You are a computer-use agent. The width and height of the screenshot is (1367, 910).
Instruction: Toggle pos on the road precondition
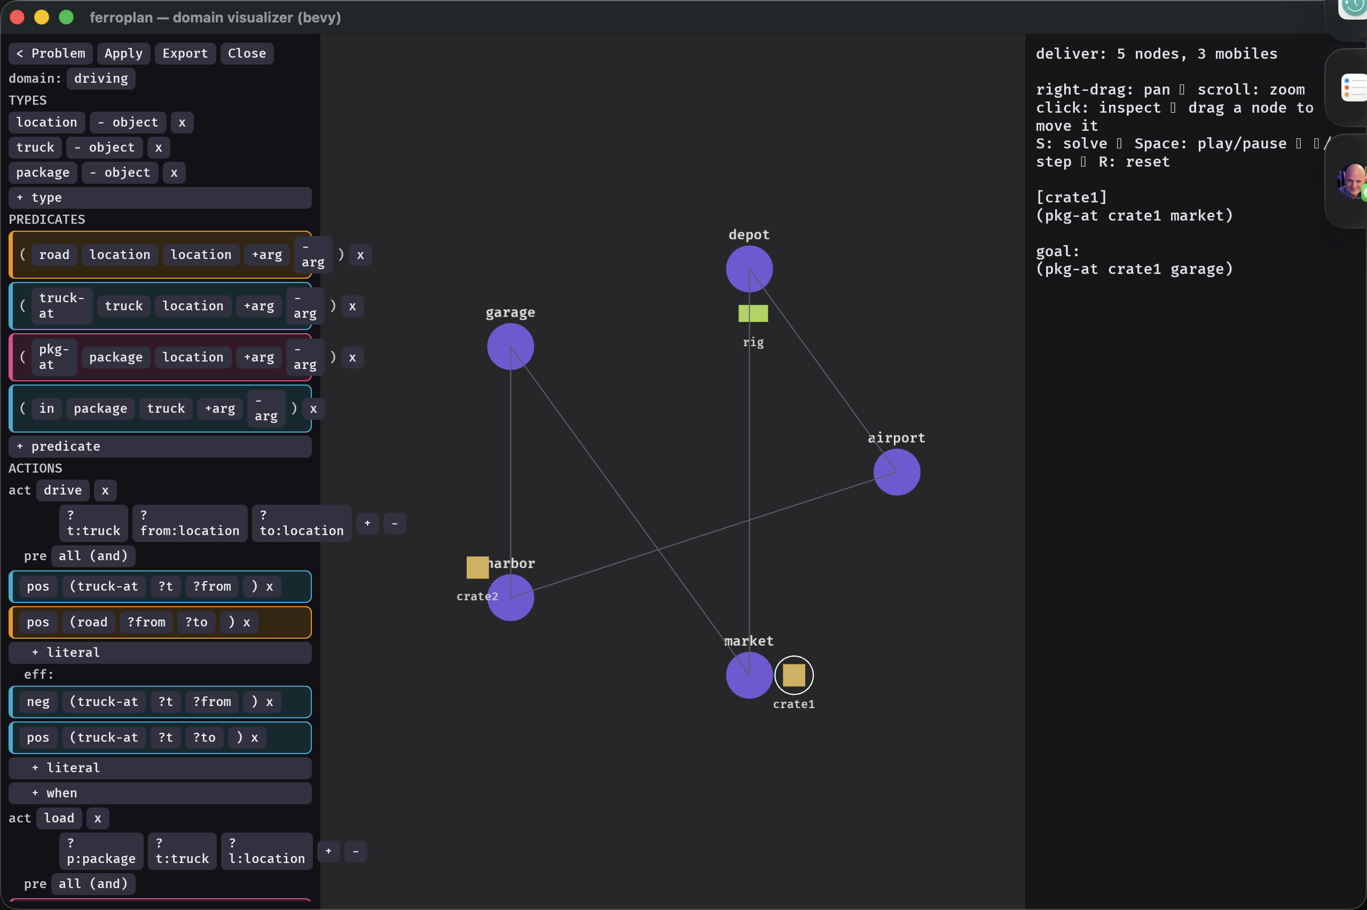pyautogui.click(x=38, y=622)
